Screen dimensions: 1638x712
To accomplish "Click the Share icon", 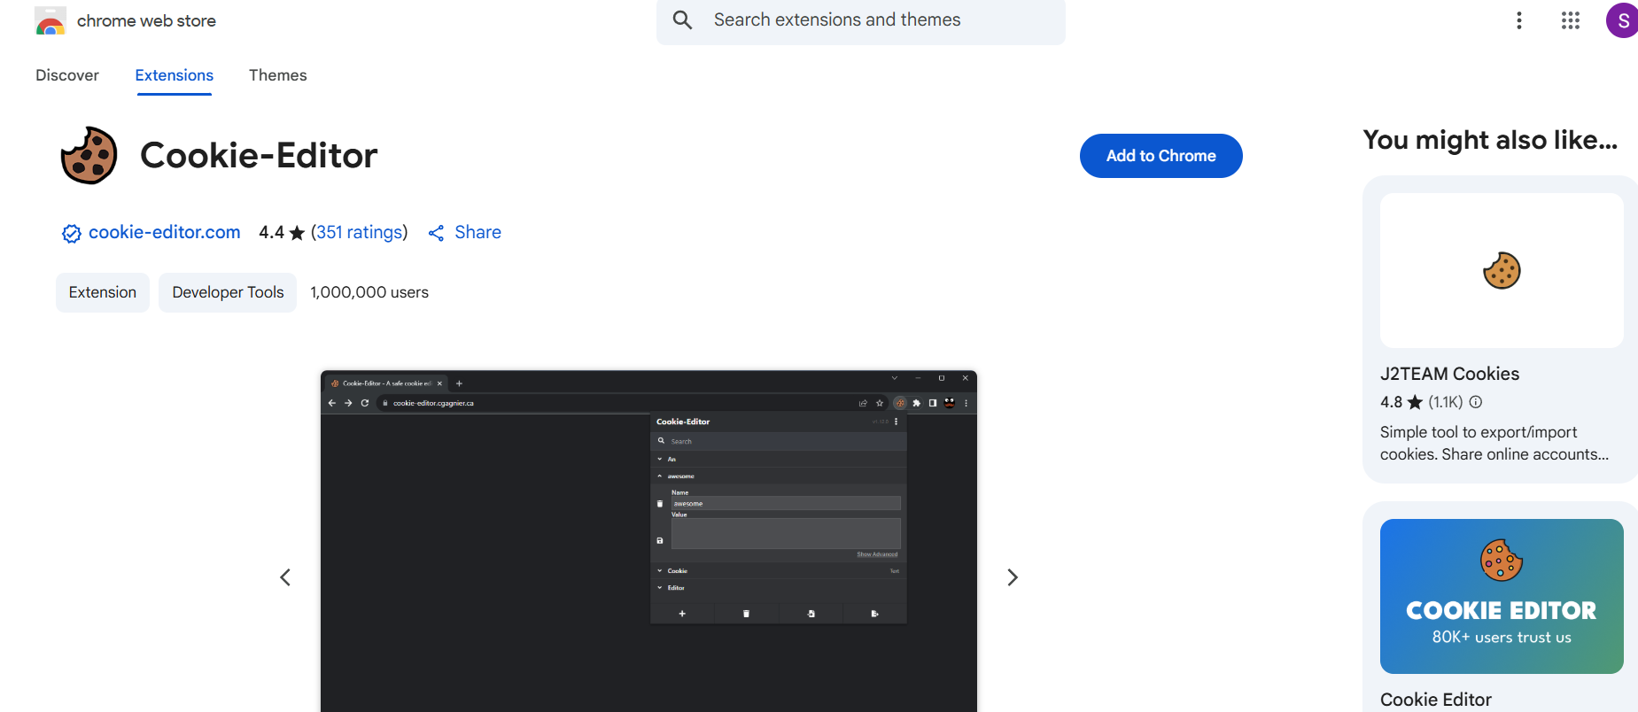I will tap(436, 233).
